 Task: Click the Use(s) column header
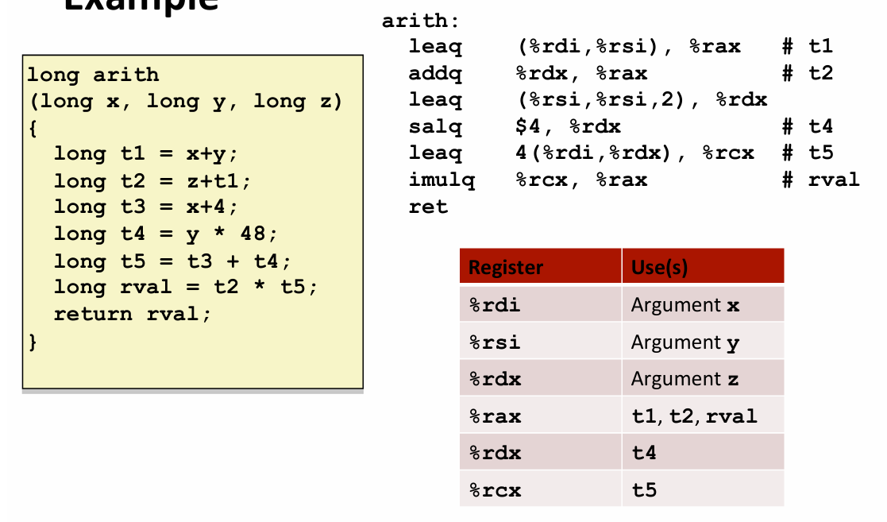point(659,268)
